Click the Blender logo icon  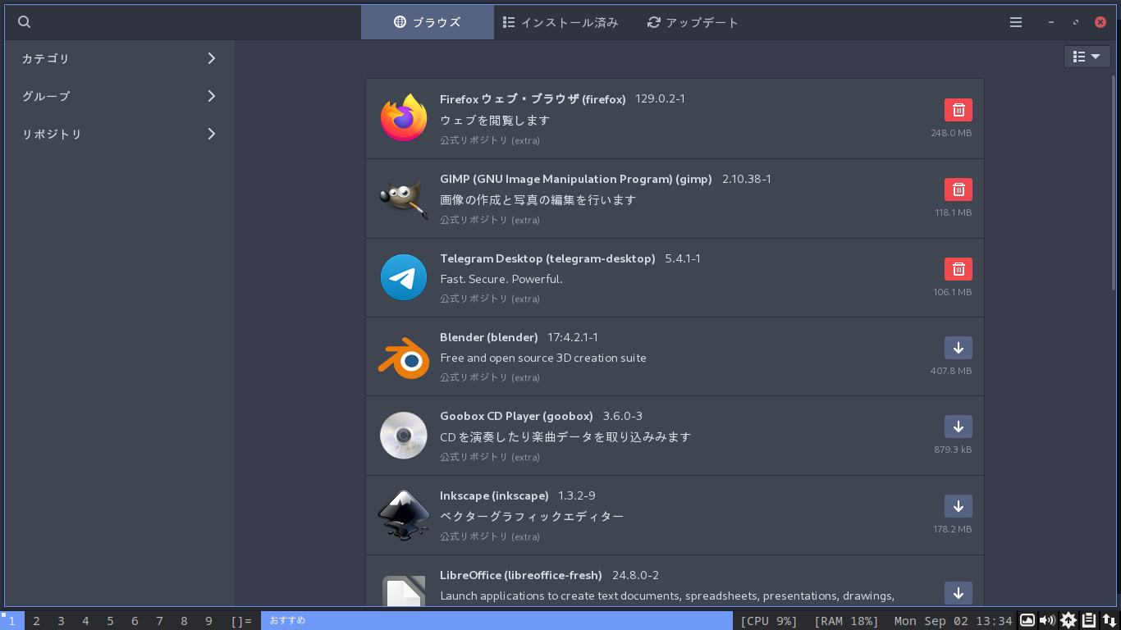tap(404, 357)
